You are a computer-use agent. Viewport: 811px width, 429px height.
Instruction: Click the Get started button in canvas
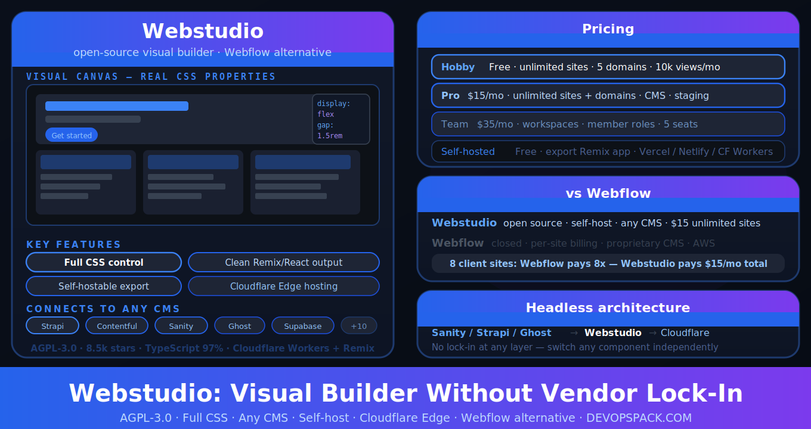72,135
